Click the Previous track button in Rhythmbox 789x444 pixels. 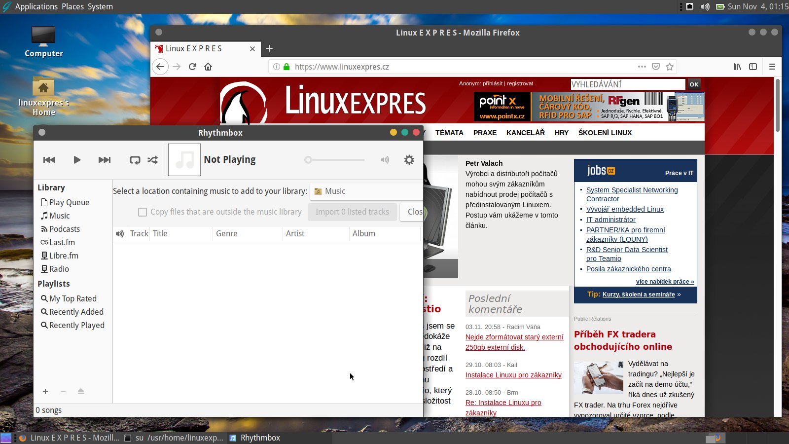49,160
